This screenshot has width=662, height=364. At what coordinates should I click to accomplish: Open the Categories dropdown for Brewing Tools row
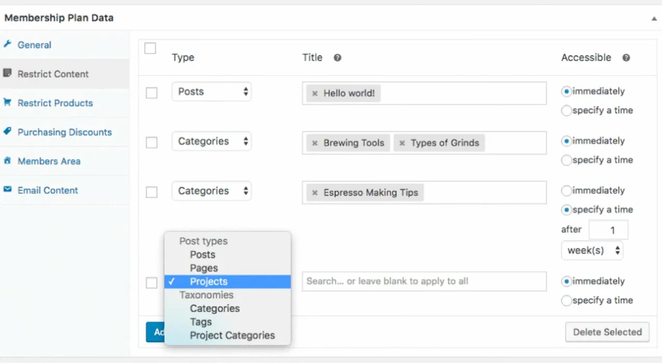pos(211,141)
